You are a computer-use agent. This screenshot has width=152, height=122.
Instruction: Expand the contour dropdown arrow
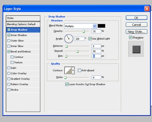(73, 70)
